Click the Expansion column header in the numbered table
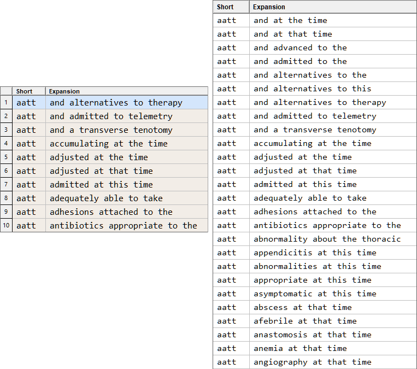417x369 pixels. pos(126,91)
